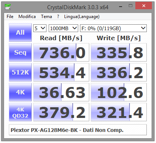Start the 512K benchmark test
This screenshot has height=143, width=156.
[20, 72]
